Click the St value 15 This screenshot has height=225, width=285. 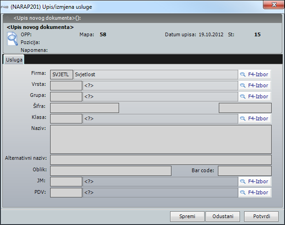257,34
